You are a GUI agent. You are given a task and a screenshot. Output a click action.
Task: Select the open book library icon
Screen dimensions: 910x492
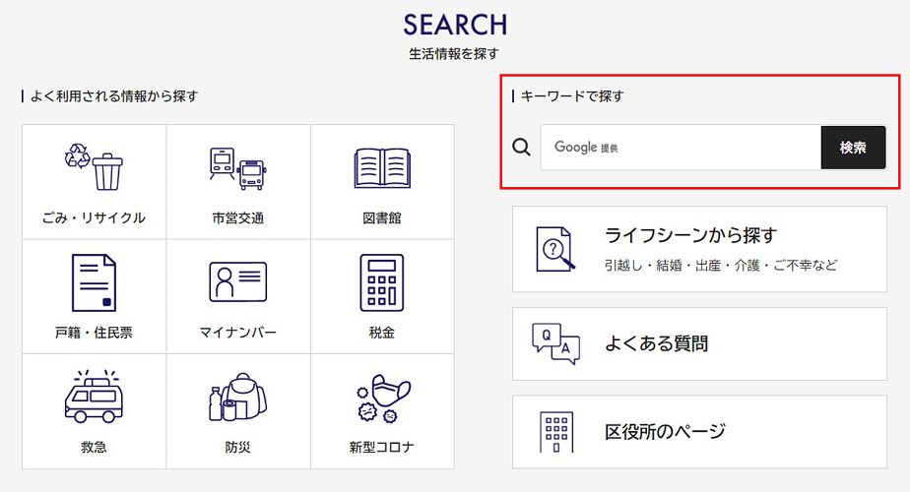coord(381,168)
